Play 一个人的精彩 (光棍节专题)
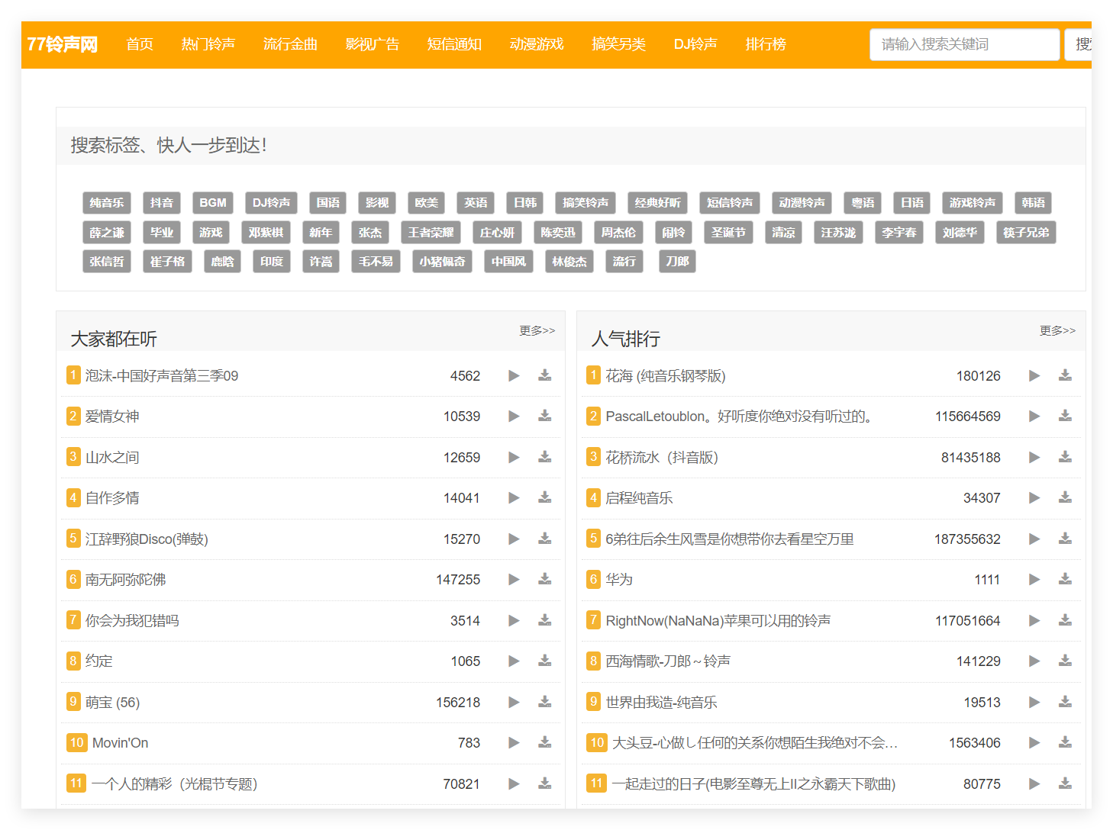Viewport: 1113px width, 830px height. pyautogui.click(x=514, y=783)
